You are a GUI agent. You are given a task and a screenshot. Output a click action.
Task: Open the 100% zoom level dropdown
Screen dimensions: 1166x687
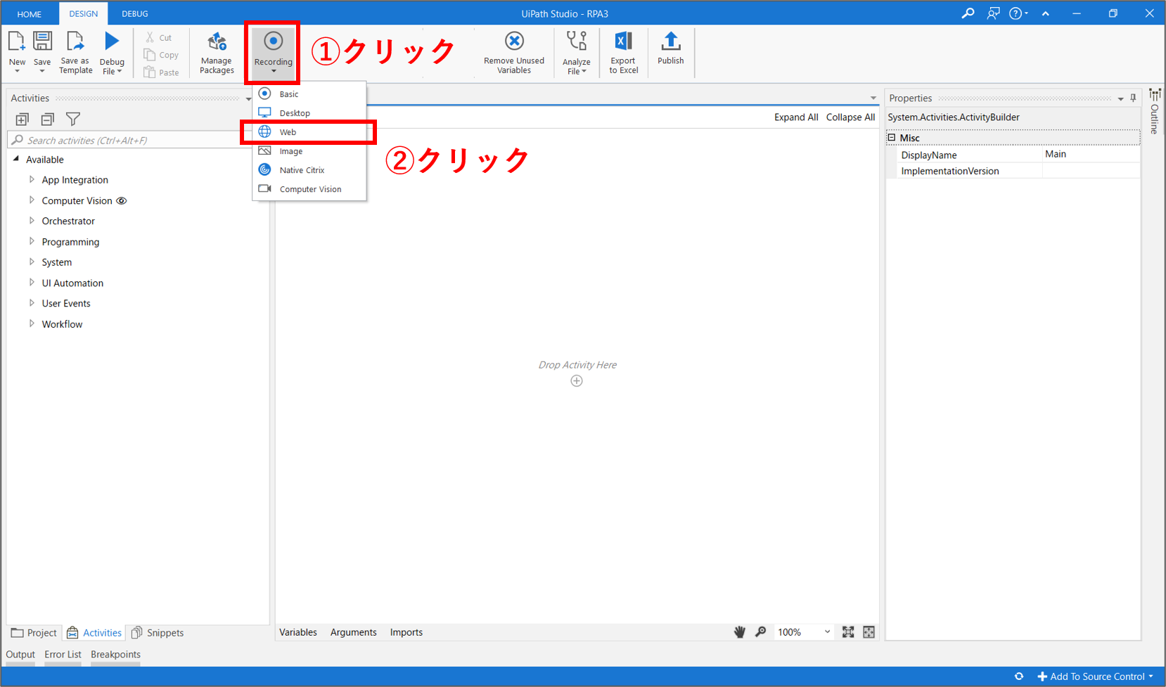[827, 632]
